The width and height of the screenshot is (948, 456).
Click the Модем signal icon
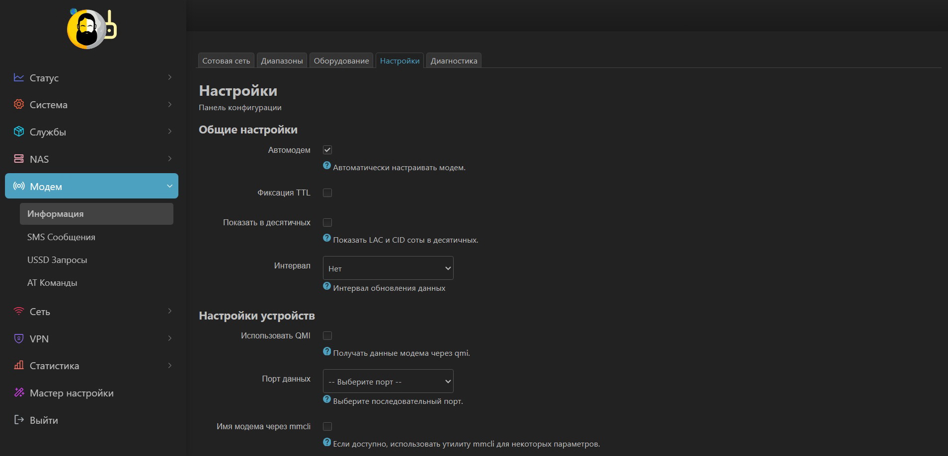[19, 186]
